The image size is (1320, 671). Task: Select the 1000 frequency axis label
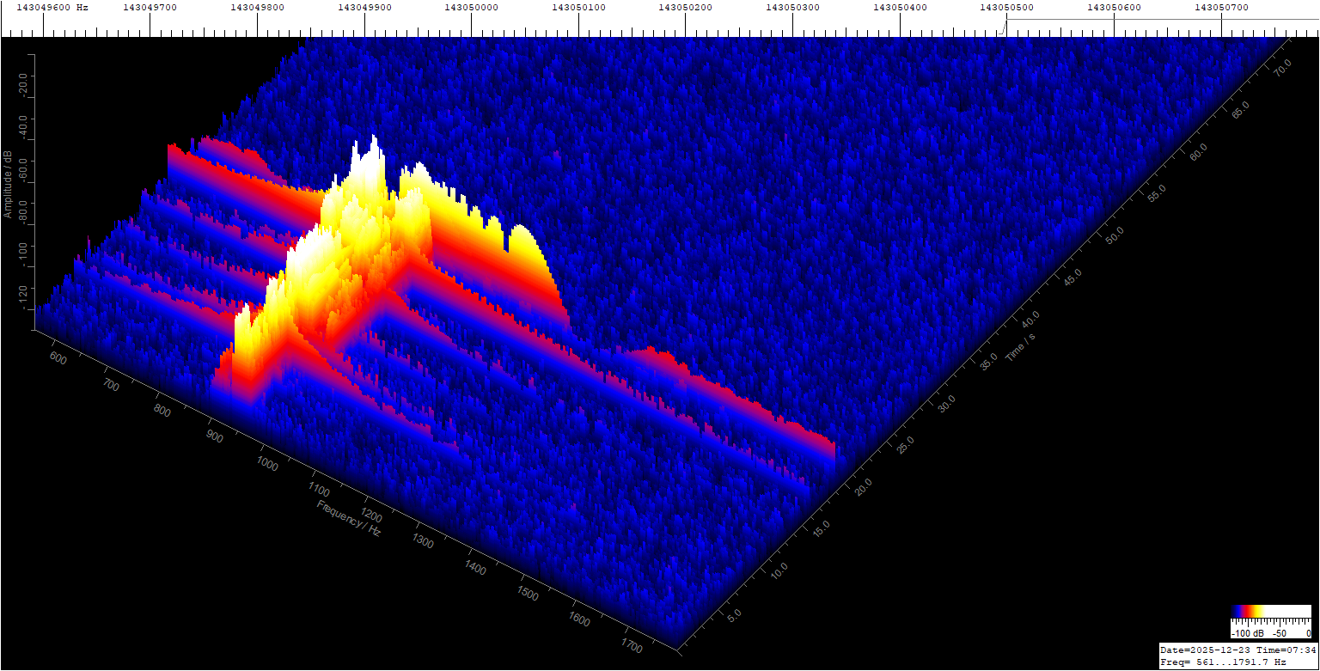click(x=267, y=464)
